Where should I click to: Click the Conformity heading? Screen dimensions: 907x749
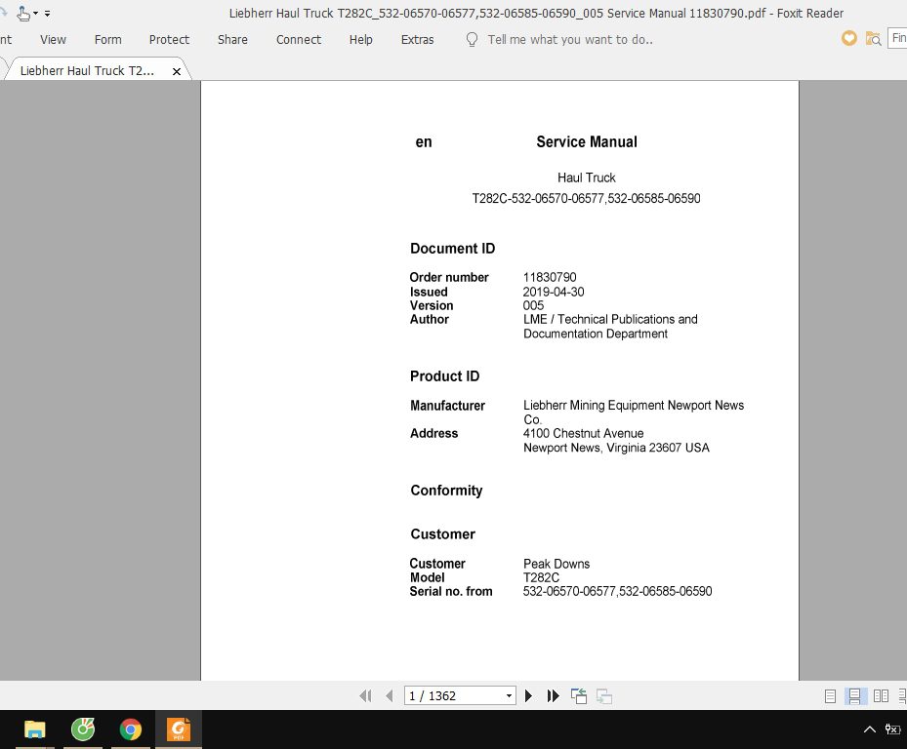(446, 491)
